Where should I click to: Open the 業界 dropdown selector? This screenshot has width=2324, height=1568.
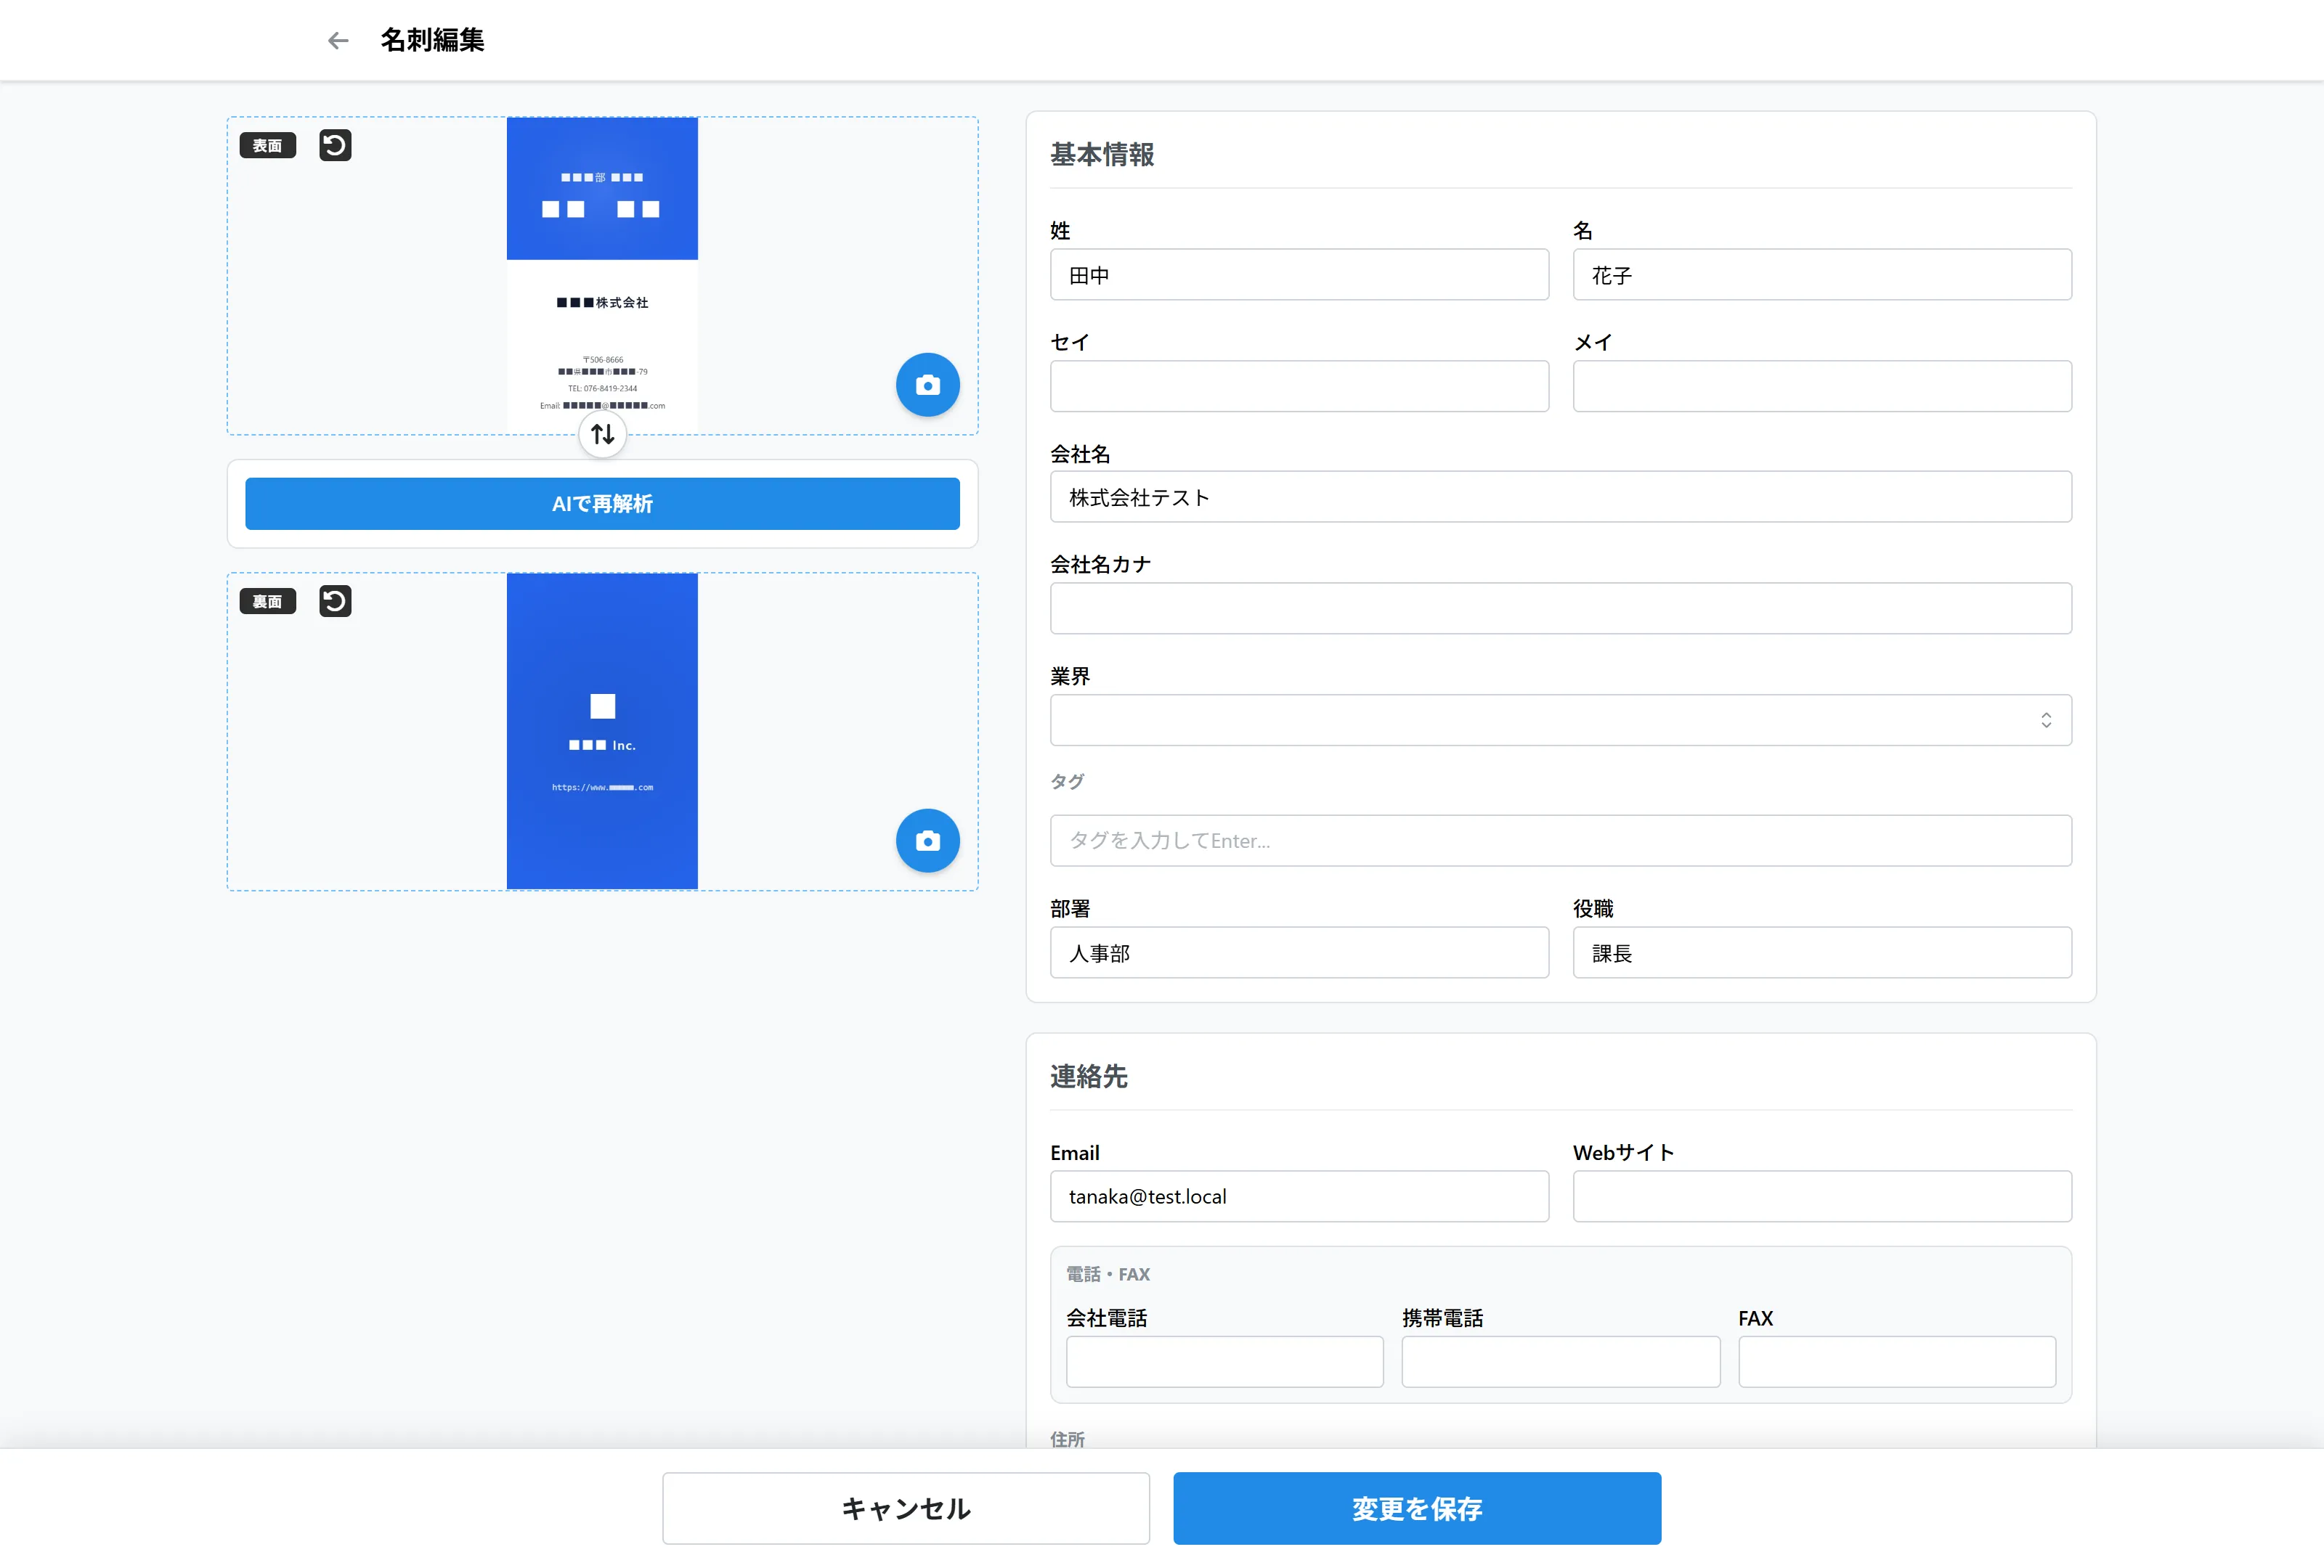(1560, 719)
